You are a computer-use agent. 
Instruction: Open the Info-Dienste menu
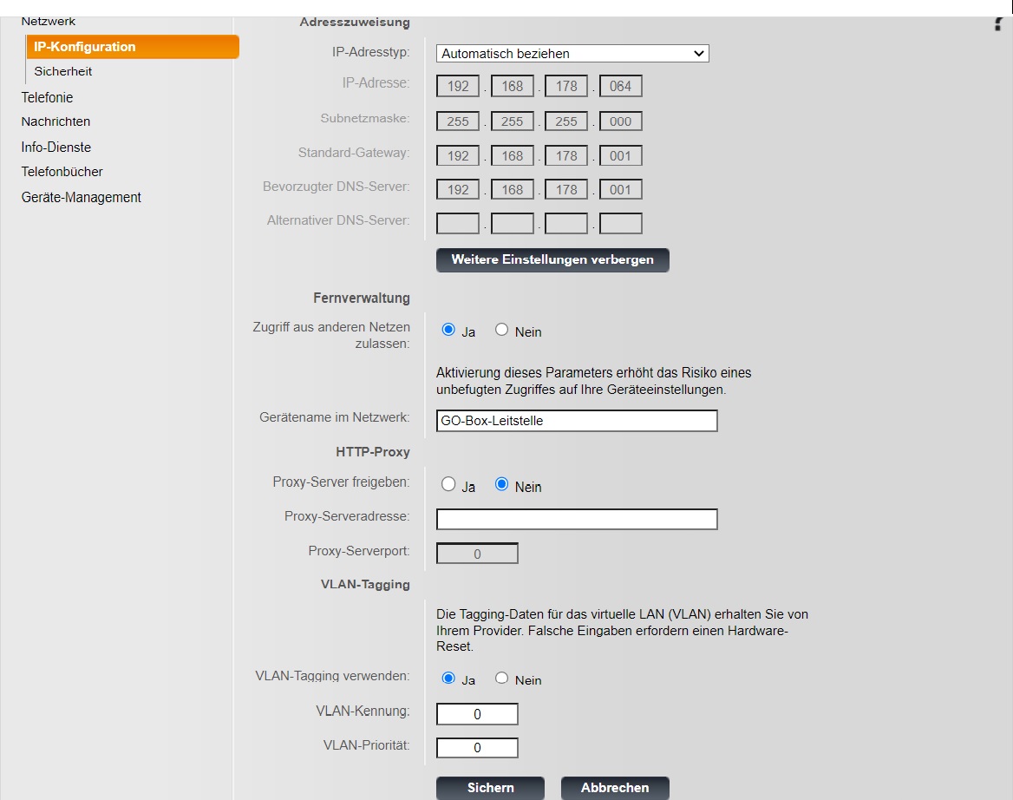pyautogui.click(x=56, y=148)
